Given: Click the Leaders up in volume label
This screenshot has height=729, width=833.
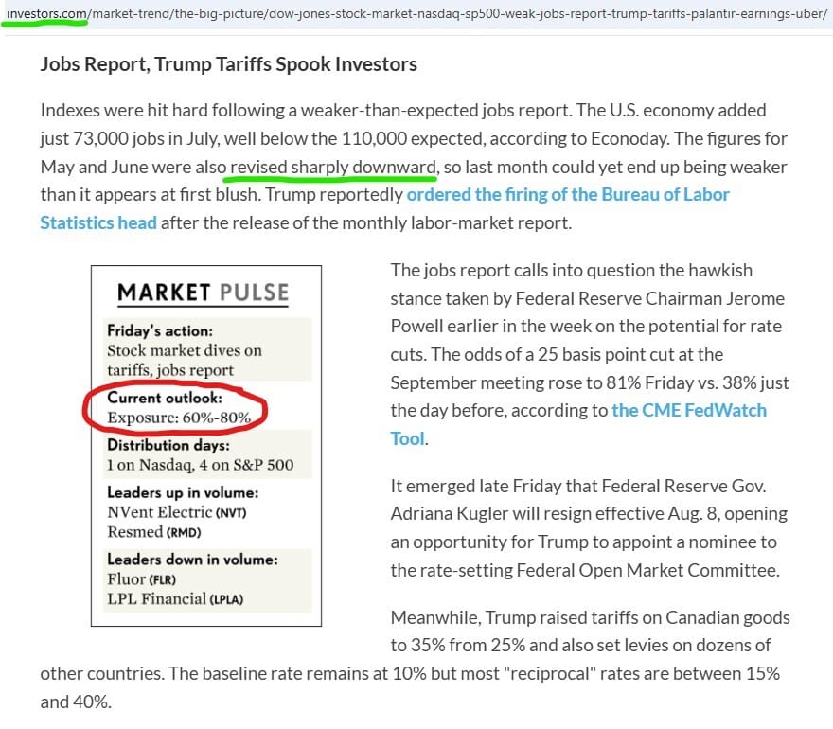Looking at the screenshot, I should 183,492.
